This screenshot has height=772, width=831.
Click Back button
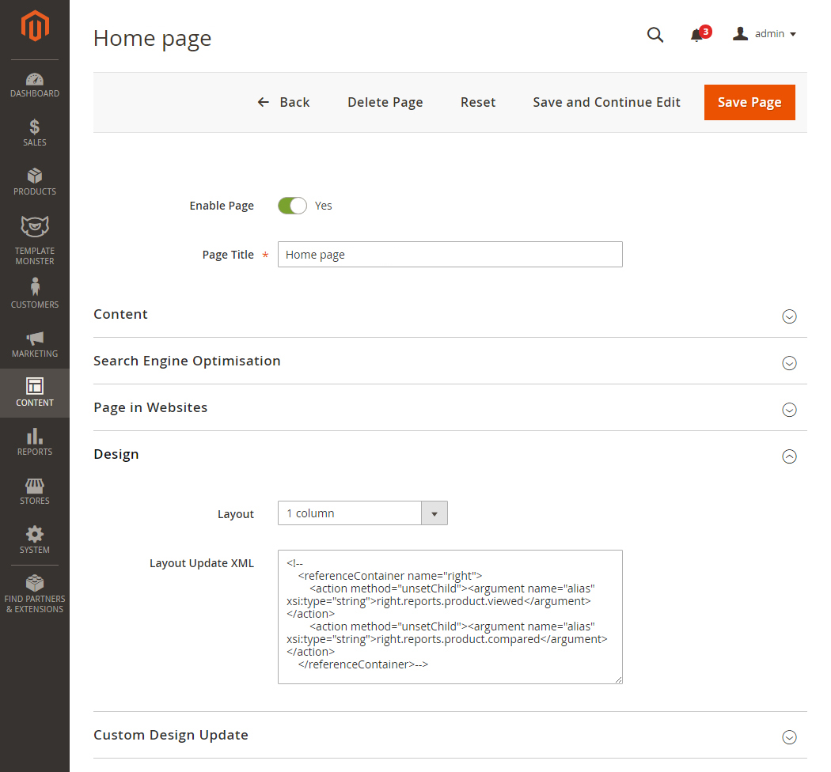coord(283,102)
